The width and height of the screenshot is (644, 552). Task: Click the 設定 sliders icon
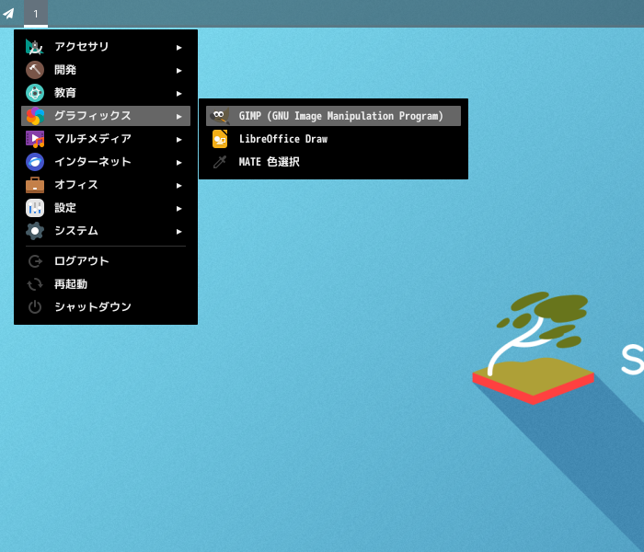click(35, 208)
